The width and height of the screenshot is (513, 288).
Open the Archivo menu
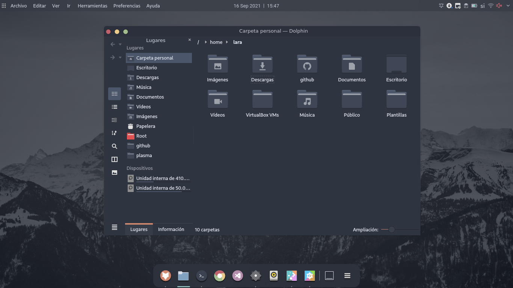(x=18, y=6)
